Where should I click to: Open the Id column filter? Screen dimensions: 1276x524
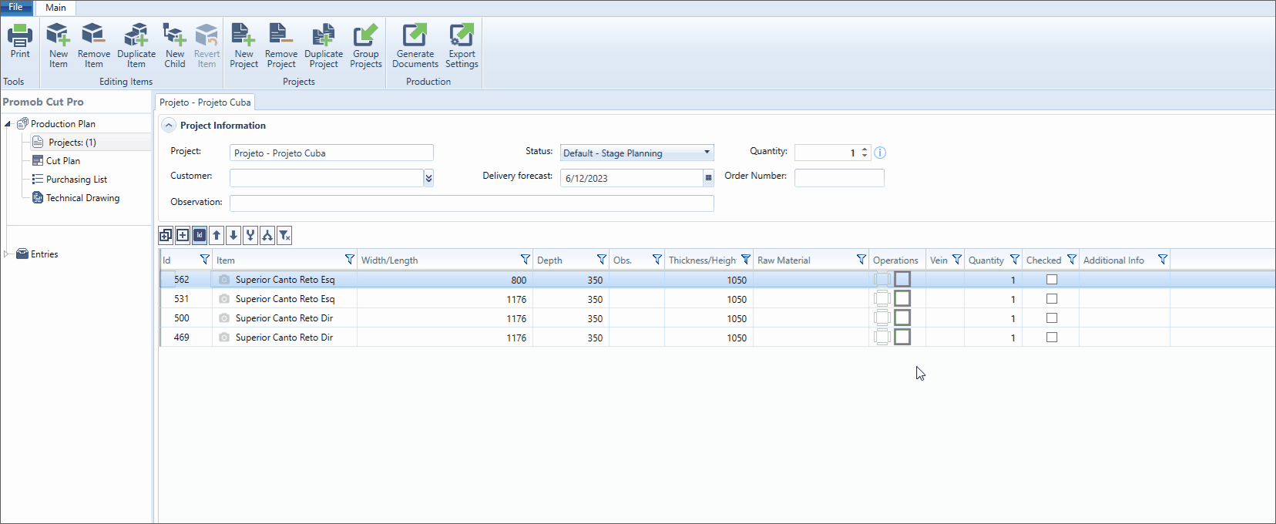(x=204, y=260)
